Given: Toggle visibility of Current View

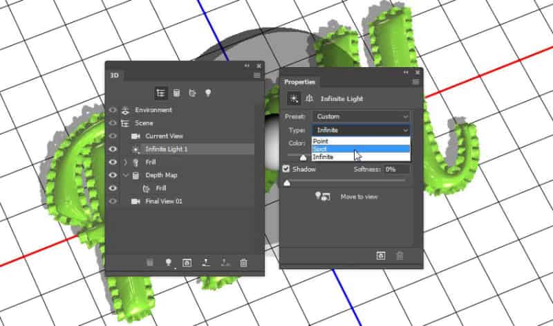Looking at the screenshot, I should tap(113, 136).
